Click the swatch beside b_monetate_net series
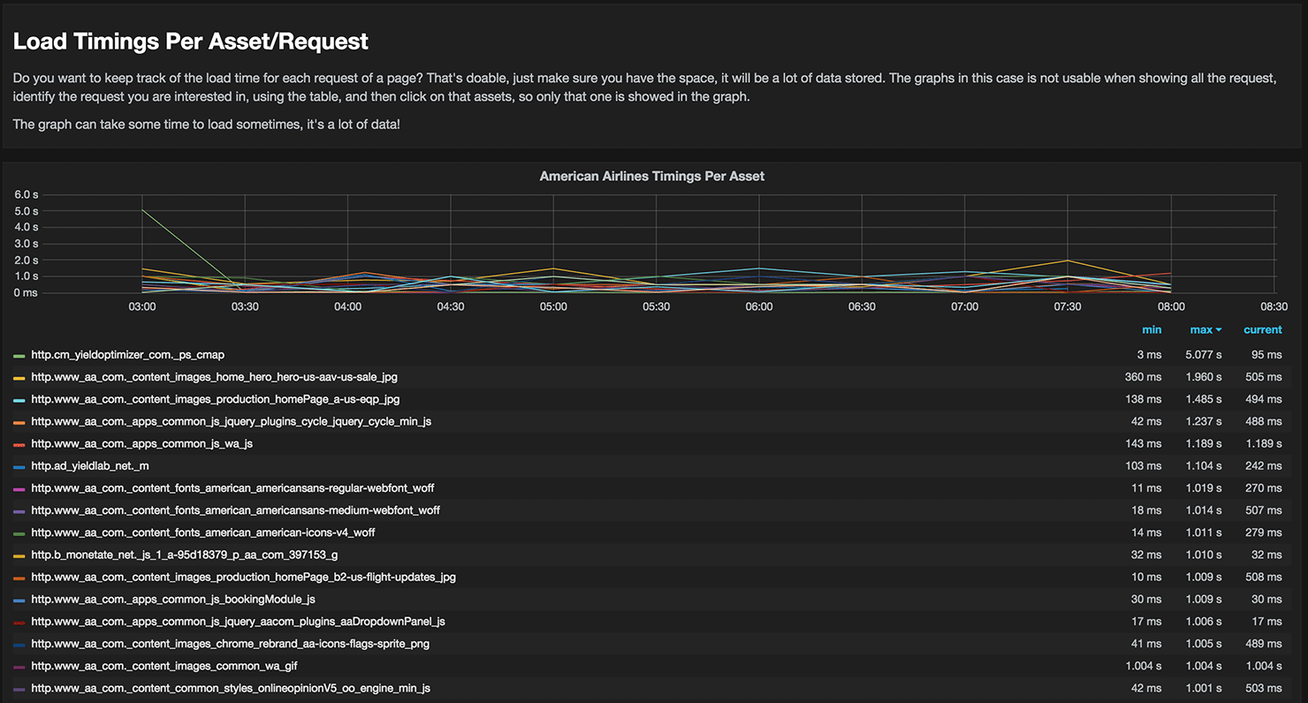The height and width of the screenshot is (703, 1308). click(x=19, y=556)
